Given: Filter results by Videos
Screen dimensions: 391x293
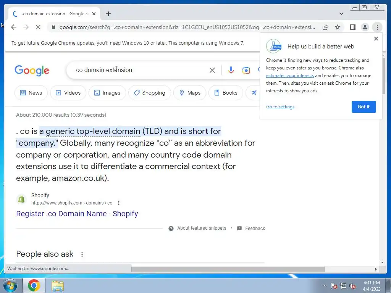Looking at the screenshot, I should pyautogui.click(x=68, y=93).
